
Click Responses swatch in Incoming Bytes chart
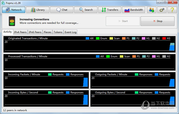[68, 93]
